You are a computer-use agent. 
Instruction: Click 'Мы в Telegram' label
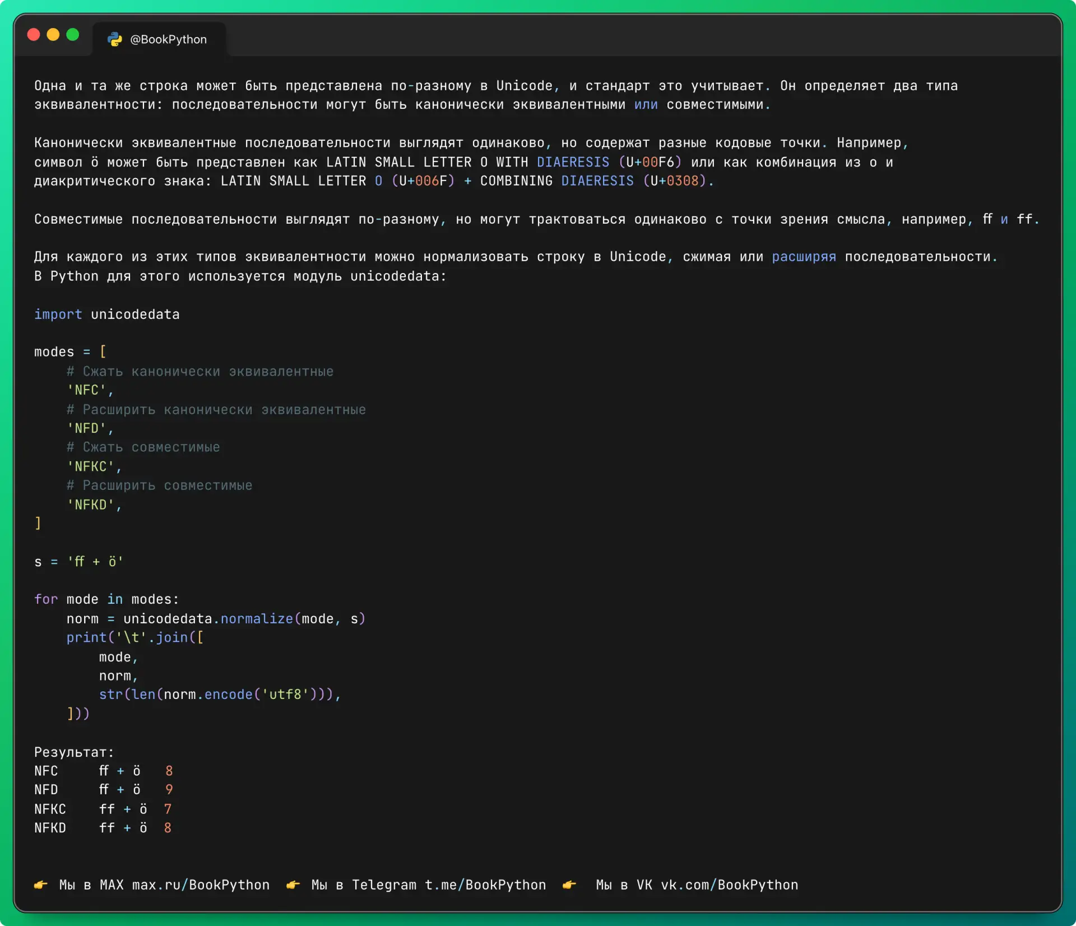pos(364,885)
